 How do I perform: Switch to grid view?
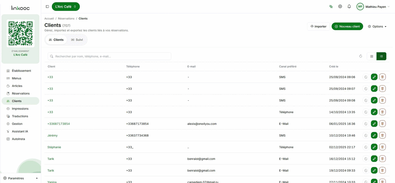(x=372, y=56)
